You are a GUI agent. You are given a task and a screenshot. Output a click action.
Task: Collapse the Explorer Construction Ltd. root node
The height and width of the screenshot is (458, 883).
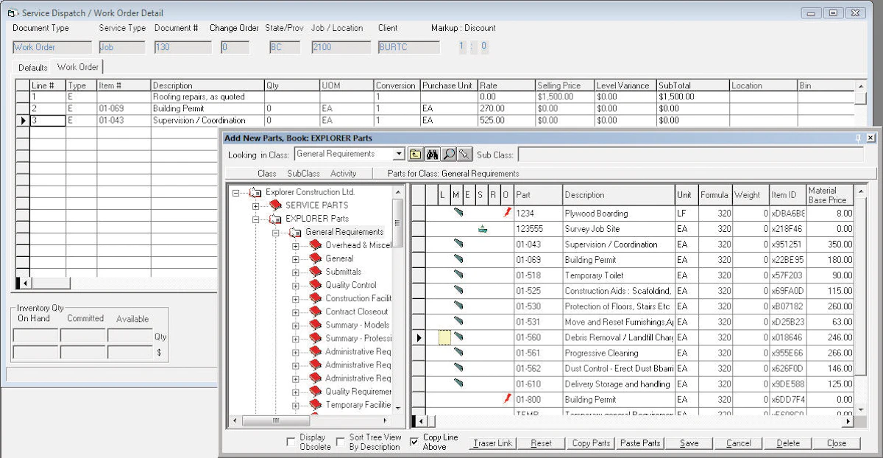click(x=235, y=193)
